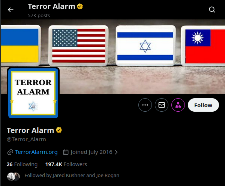This screenshot has height=186, width=225.
Task: Click the mutual follower avatars
Action: click(x=13, y=177)
